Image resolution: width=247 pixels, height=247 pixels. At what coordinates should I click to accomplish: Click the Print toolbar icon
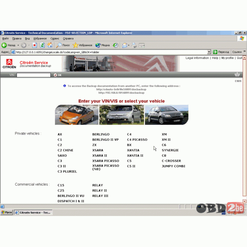point(134,45)
